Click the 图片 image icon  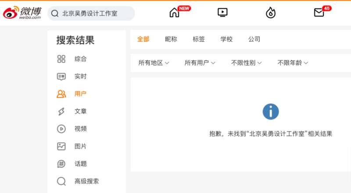click(61, 146)
